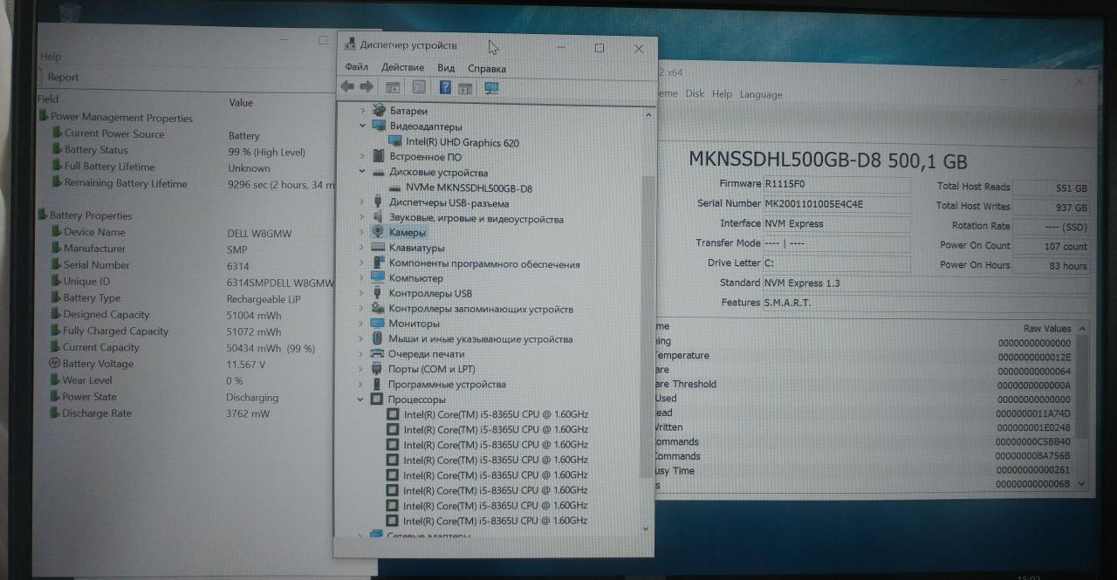Click the Контроллеры запоминающих устройств icon
1117x580 pixels.
click(x=379, y=309)
